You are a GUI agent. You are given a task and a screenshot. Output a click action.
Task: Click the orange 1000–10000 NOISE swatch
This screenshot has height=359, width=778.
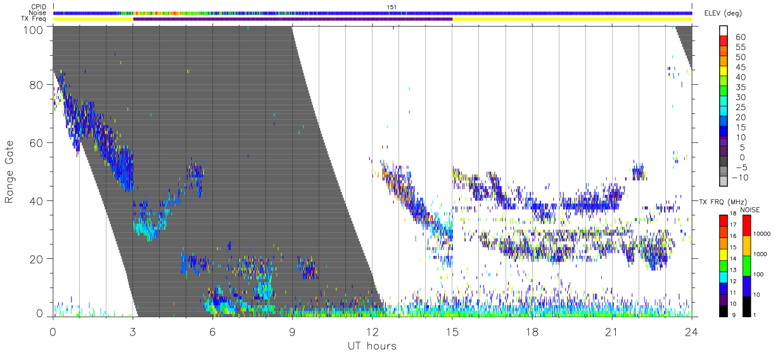[x=746, y=245]
